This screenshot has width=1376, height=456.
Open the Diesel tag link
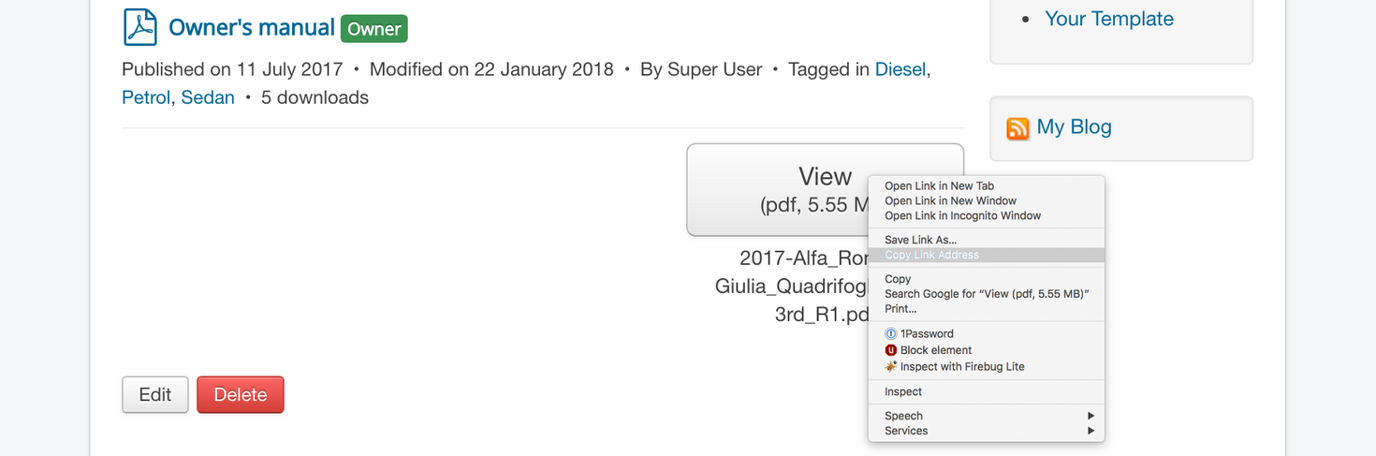click(x=900, y=68)
